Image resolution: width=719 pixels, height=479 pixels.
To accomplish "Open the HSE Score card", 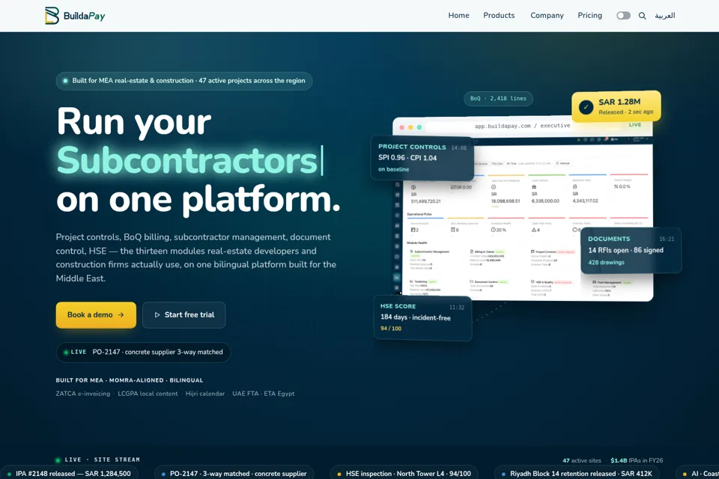I will coord(422,317).
